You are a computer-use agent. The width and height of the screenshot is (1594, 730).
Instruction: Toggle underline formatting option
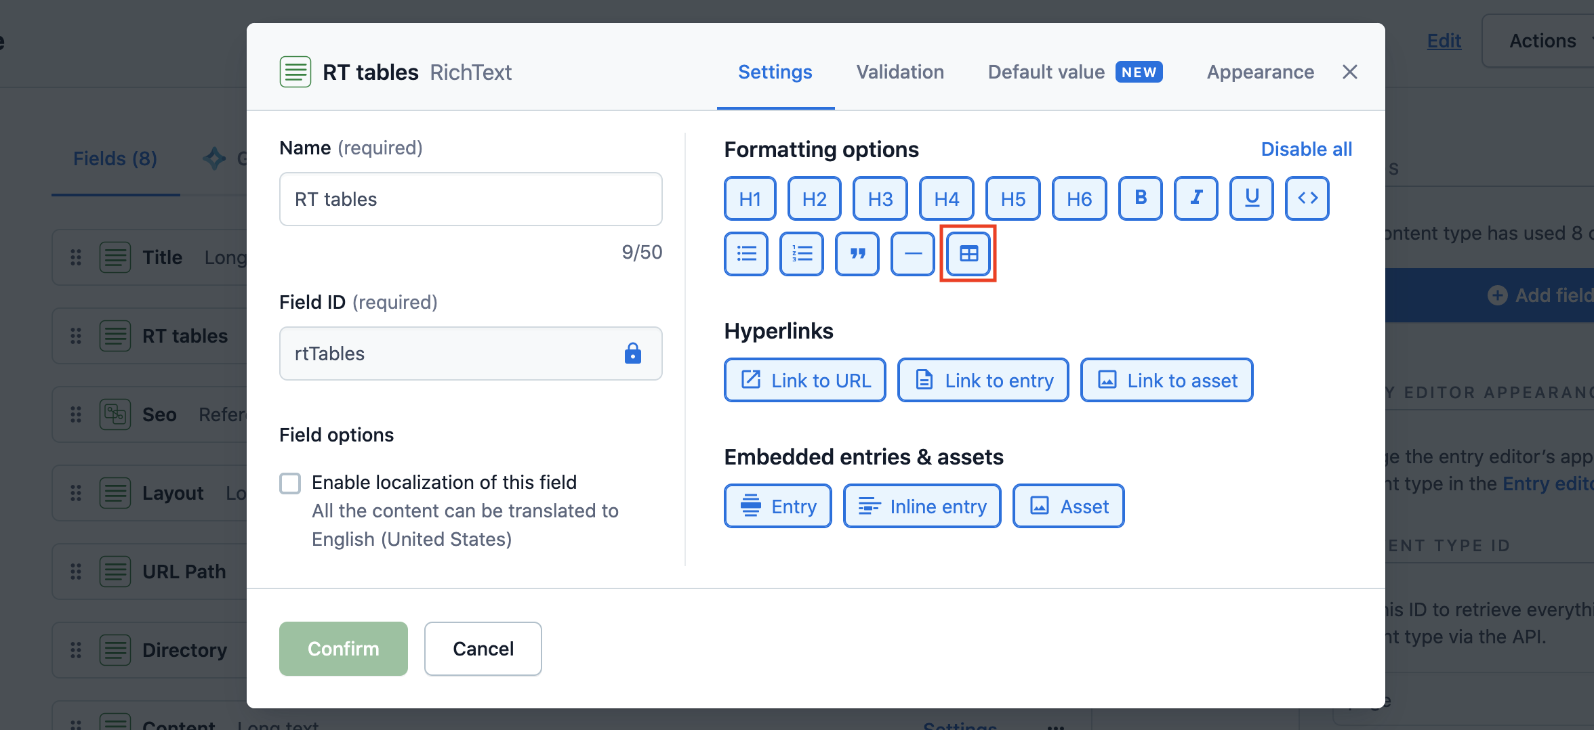click(1252, 198)
